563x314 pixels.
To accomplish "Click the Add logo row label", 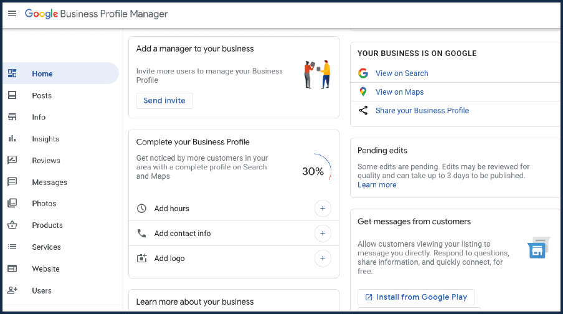I will coord(169,259).
